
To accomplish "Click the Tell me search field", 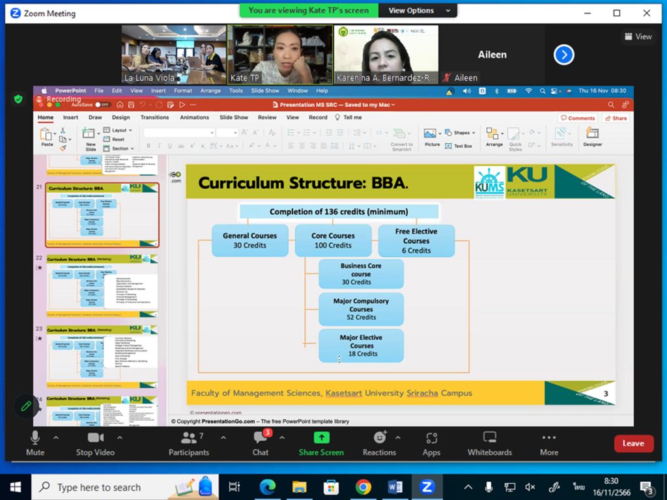I will [x=348, y=117].
